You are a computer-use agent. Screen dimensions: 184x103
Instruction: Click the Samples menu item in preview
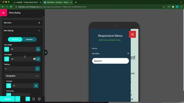click(x=96, y=54)
